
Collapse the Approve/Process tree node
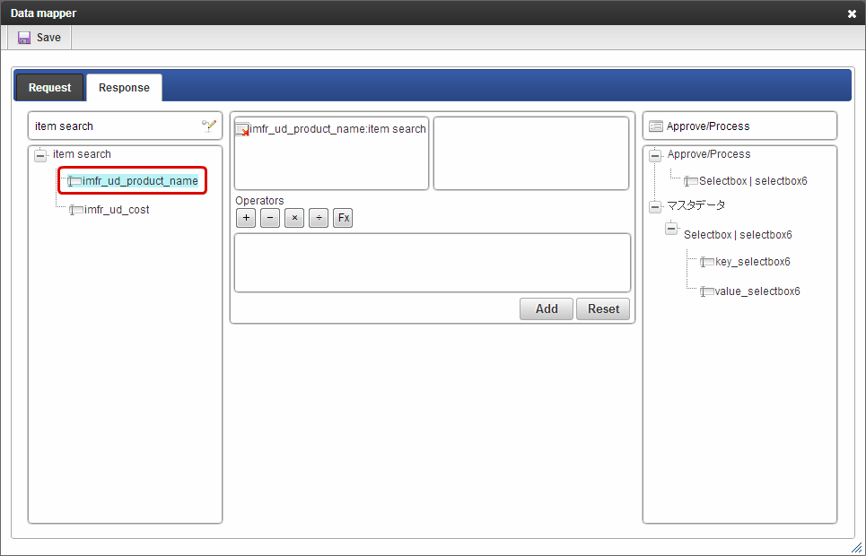(x=655, y=155)
